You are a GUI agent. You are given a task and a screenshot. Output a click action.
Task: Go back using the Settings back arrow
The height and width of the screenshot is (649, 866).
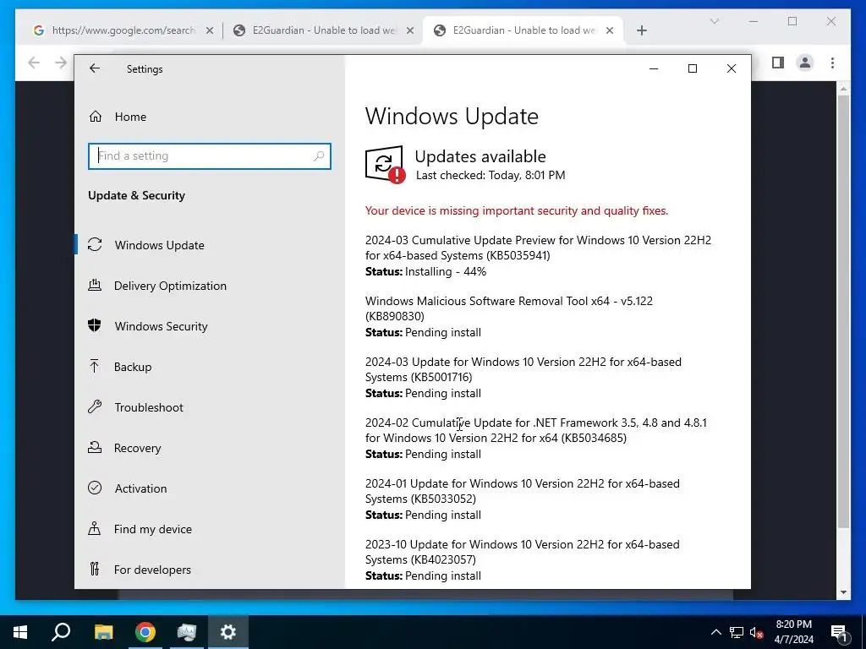[x=95, y=68]
